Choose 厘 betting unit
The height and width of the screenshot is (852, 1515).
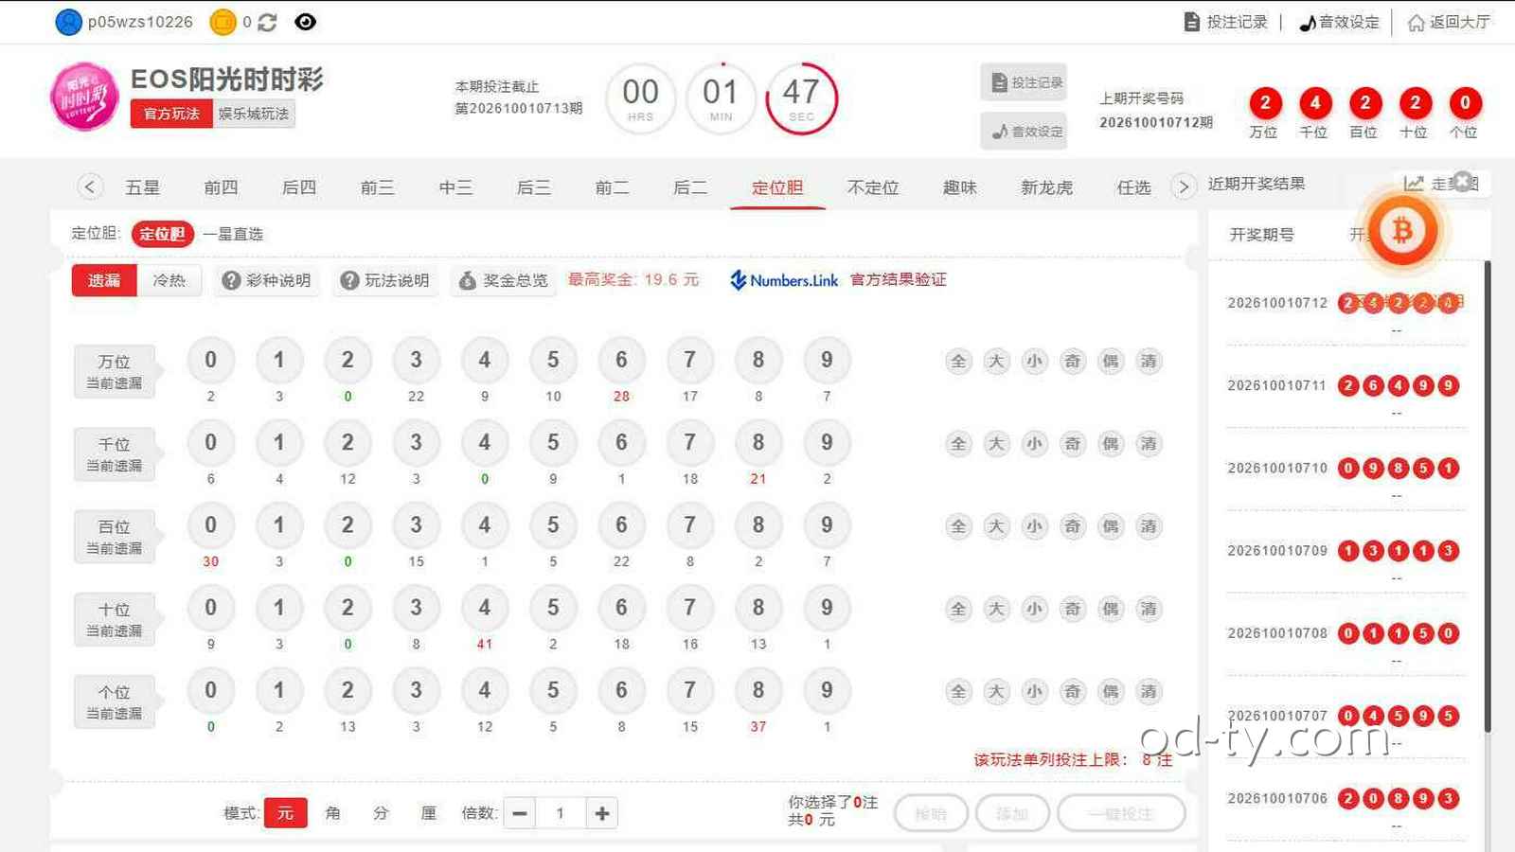tap(428, 813)
